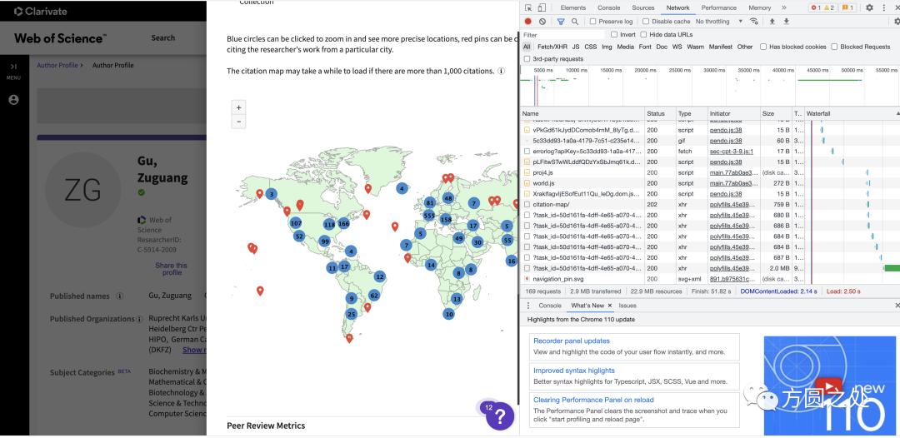
Task: Select the proj4.js request row
Action: pos(710,172)
